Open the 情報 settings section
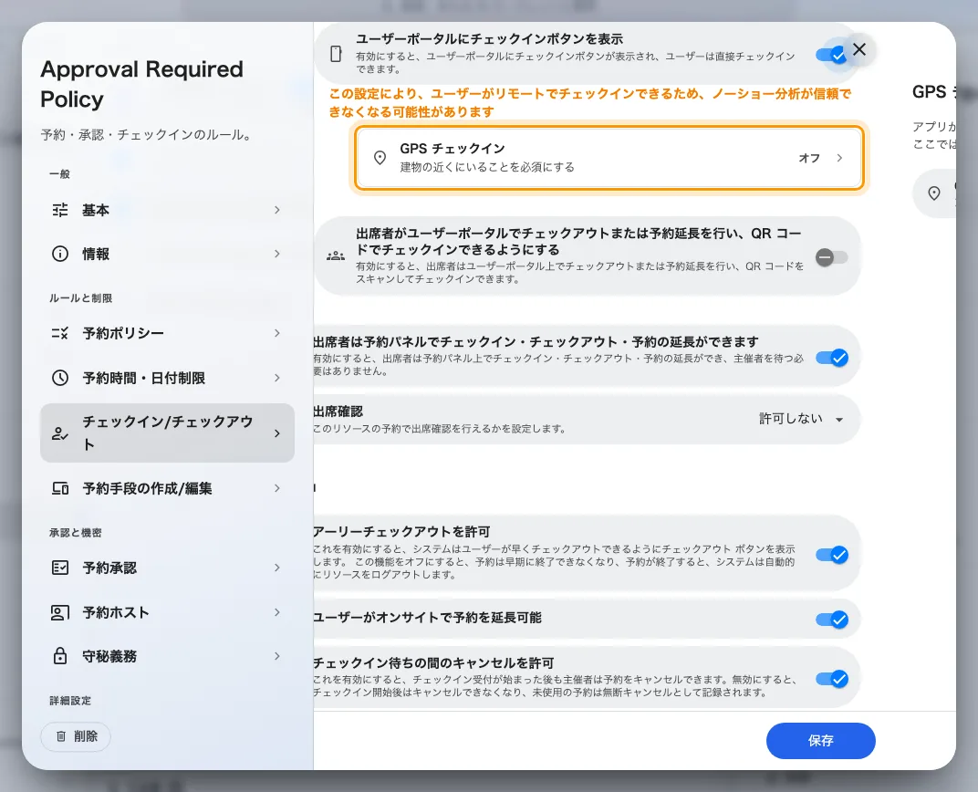 click(x=167, y=254)
